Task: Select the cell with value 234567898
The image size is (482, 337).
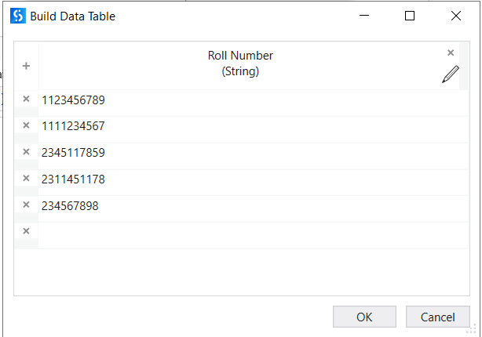Action: pyautogui.click(x=70, y=206)
